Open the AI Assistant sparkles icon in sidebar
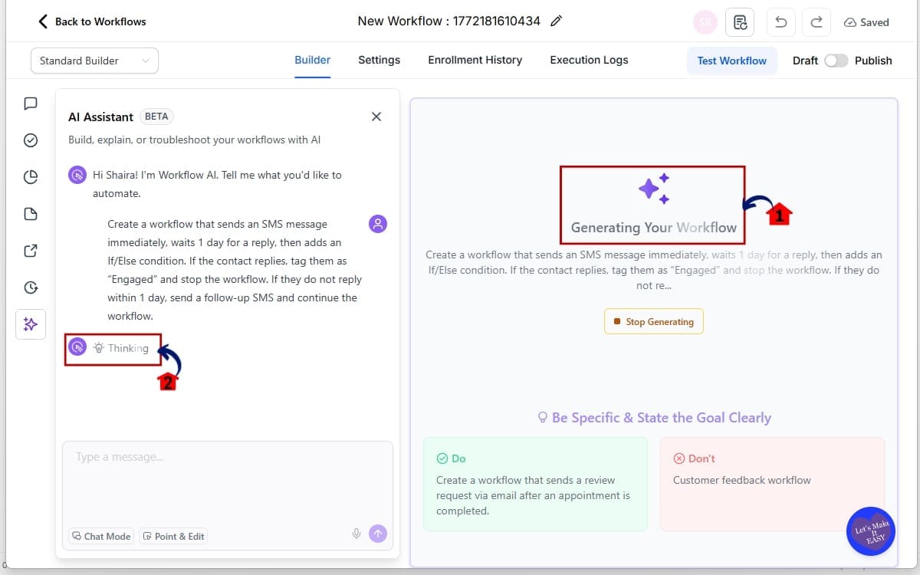The image size is (920, 575). [31, 324]
